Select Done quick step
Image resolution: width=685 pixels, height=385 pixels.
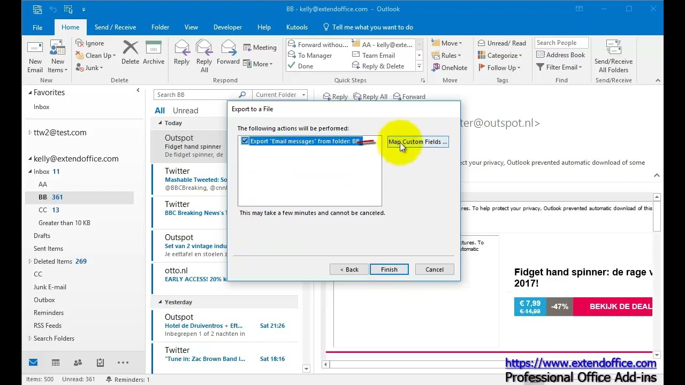coord(301,66)
